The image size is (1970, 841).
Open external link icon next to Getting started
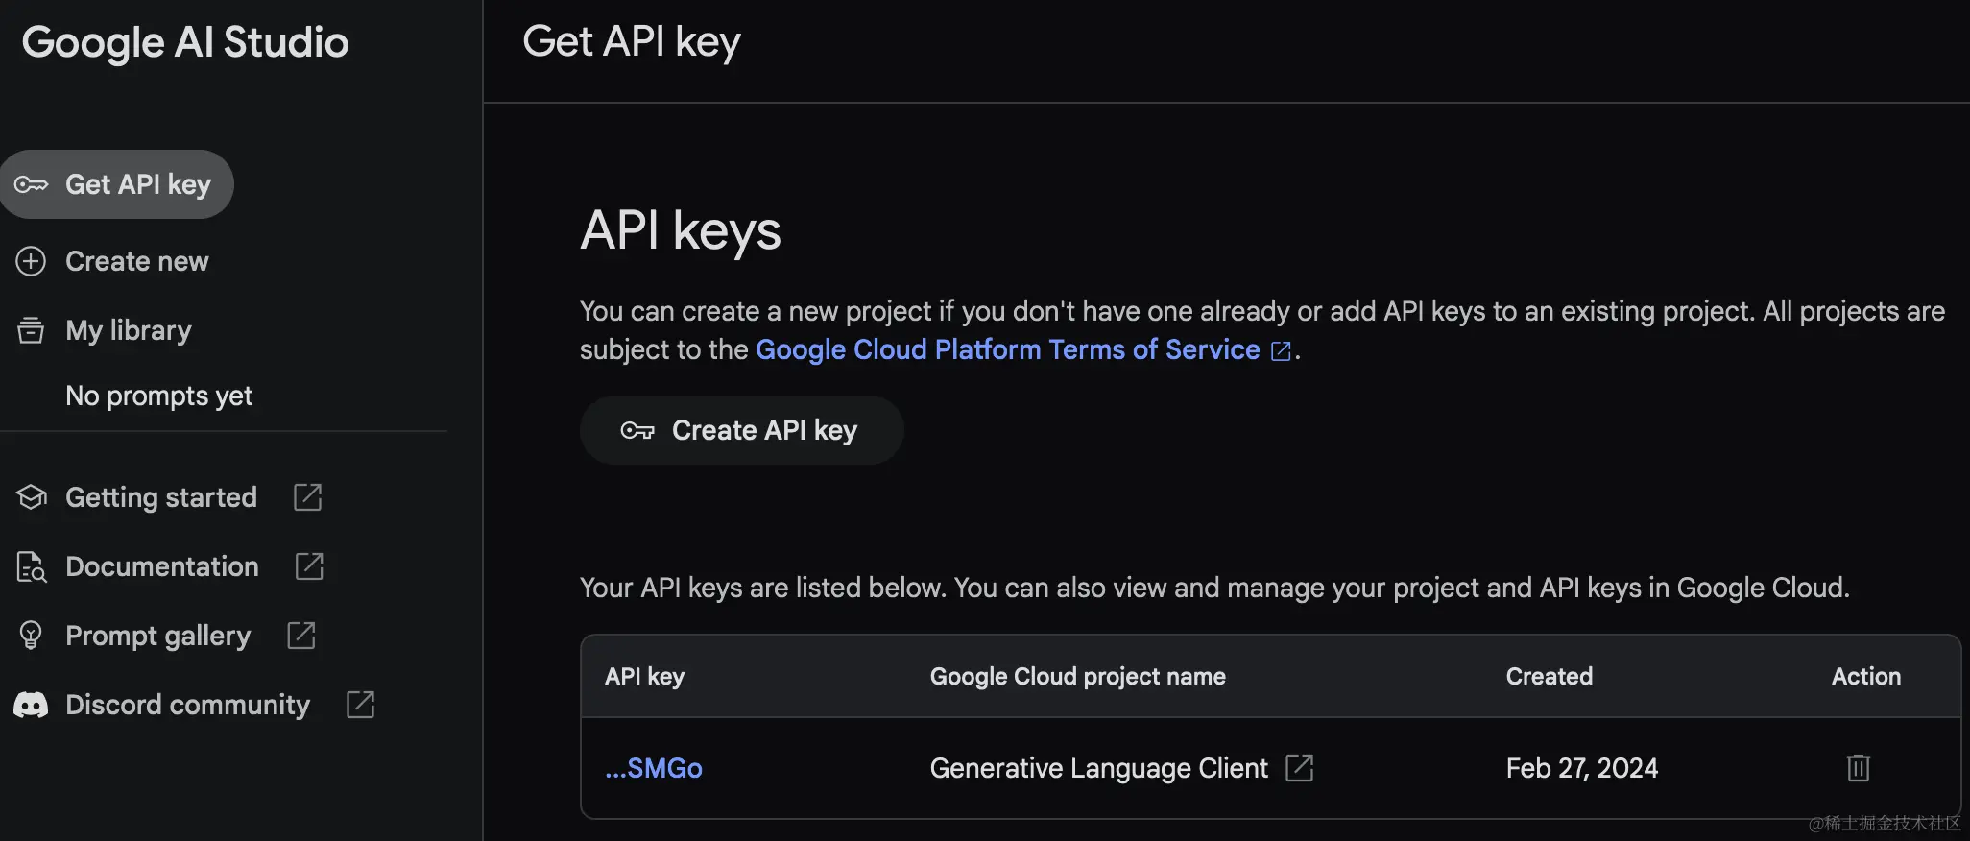307,497
